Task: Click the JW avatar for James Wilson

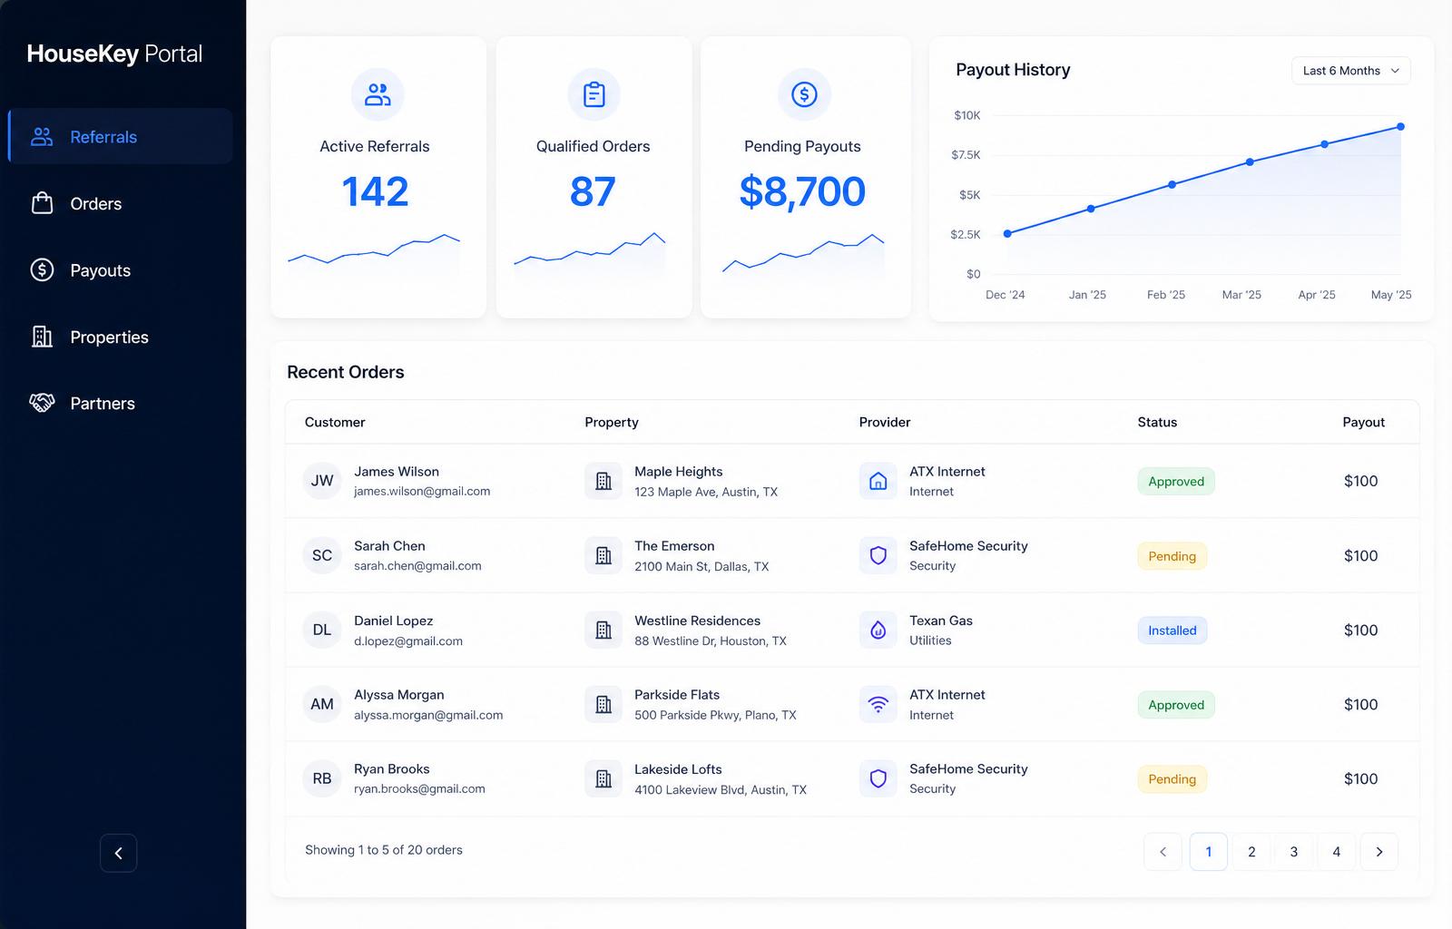Action: pos(322,481)
